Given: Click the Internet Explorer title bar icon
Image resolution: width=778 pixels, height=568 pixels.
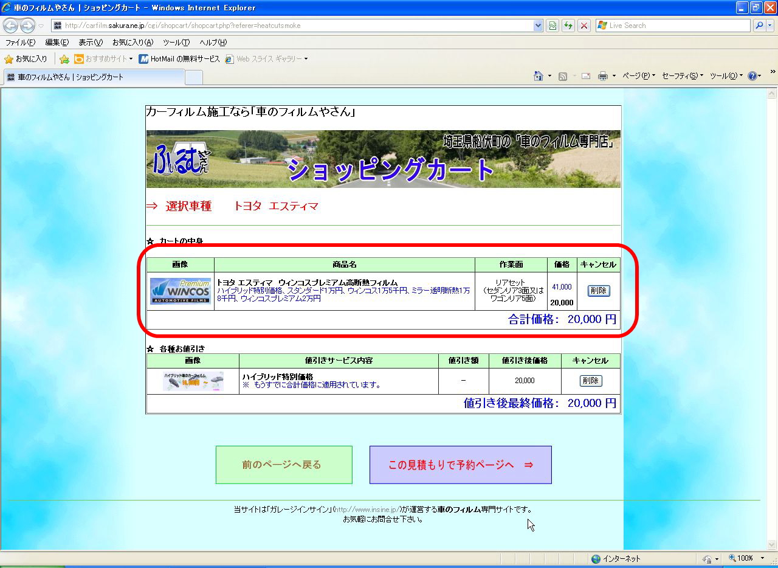Looking at the screenshot, I should (7, 8).
